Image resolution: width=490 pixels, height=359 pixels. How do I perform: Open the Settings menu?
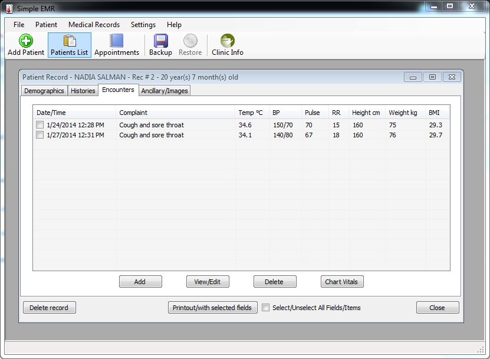(x=143, y=25)
